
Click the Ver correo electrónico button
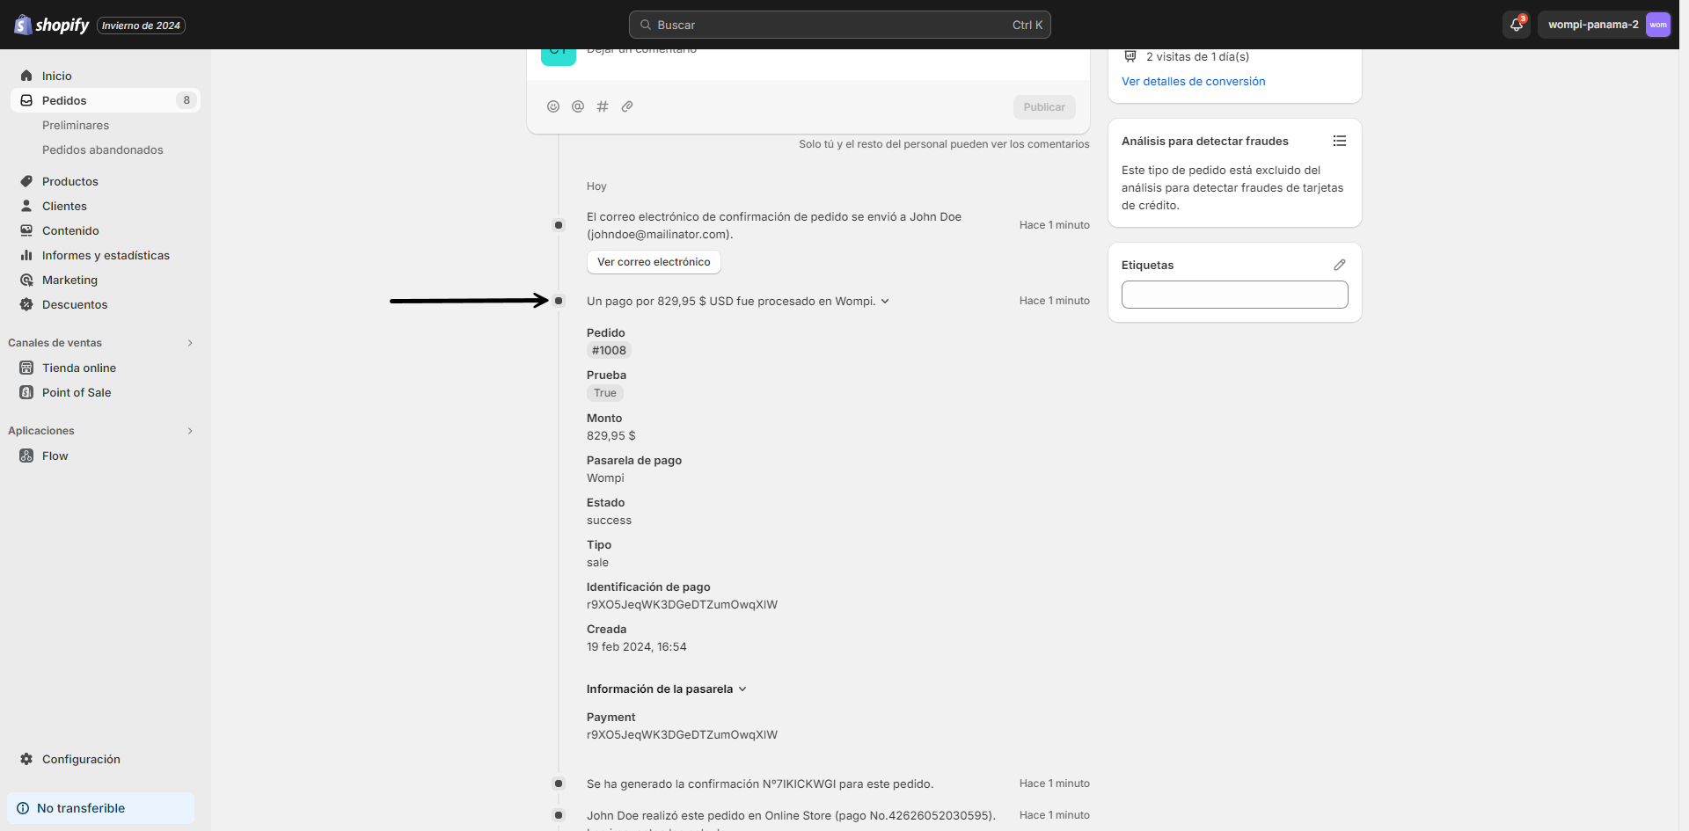coord(653,261)
